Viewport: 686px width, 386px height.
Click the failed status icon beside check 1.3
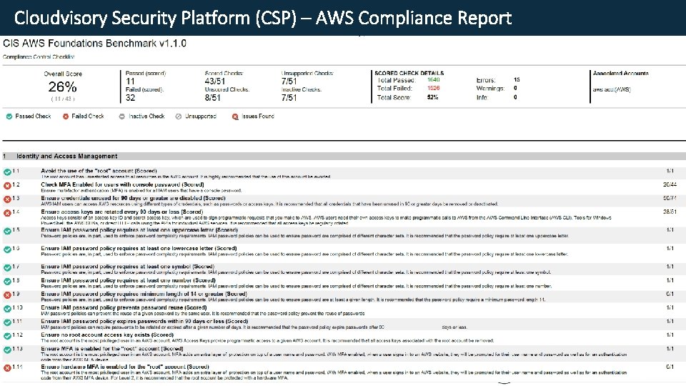6,199
